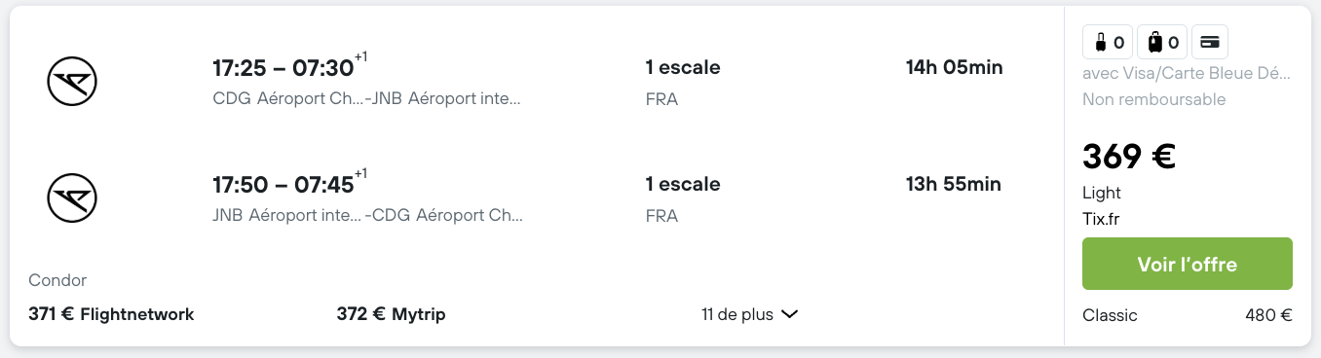Viewport: 1321px width, 358px height.
Task: Click the 14h 05min outbound duration
Action: point(954,67)
